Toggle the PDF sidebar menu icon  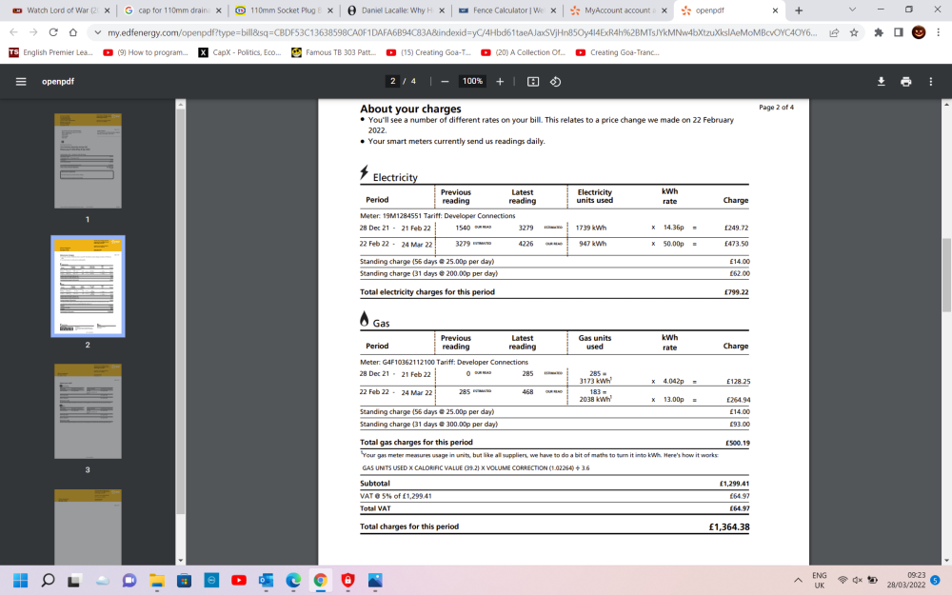[21, 81]
